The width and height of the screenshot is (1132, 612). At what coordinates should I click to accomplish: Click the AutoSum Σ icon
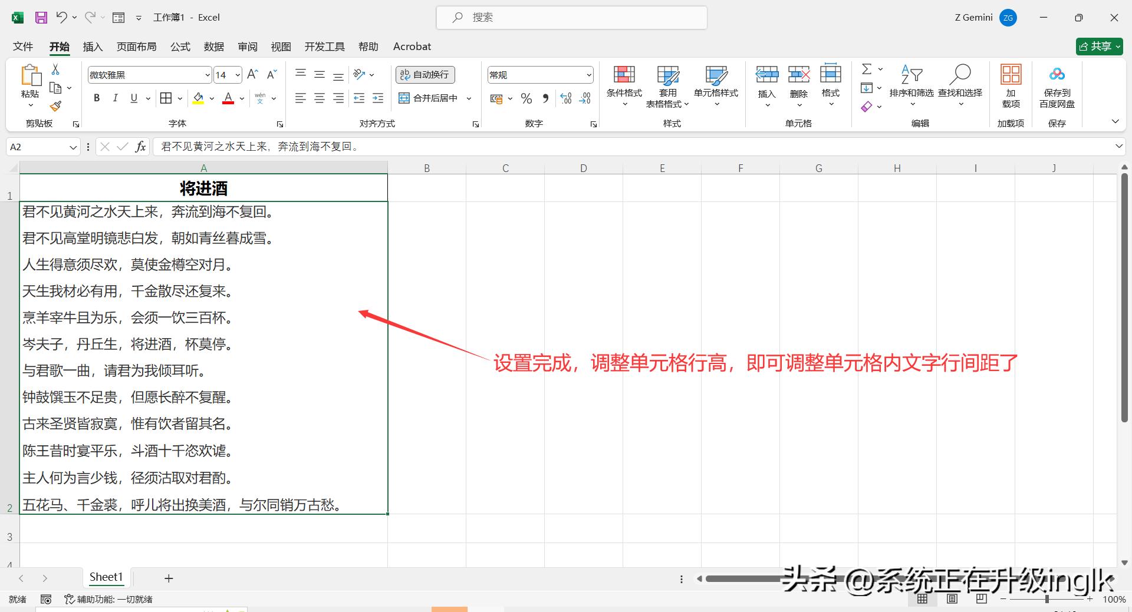pyautogui.click(x=867, y=69)
